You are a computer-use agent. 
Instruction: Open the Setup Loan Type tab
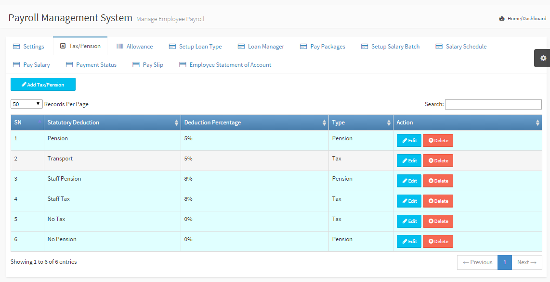point(200,47)
